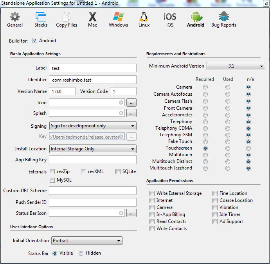The width and height of the screenshot is (270, 264).
Task: Open the Bug Reports icon
Action: [x=224, y=18]
